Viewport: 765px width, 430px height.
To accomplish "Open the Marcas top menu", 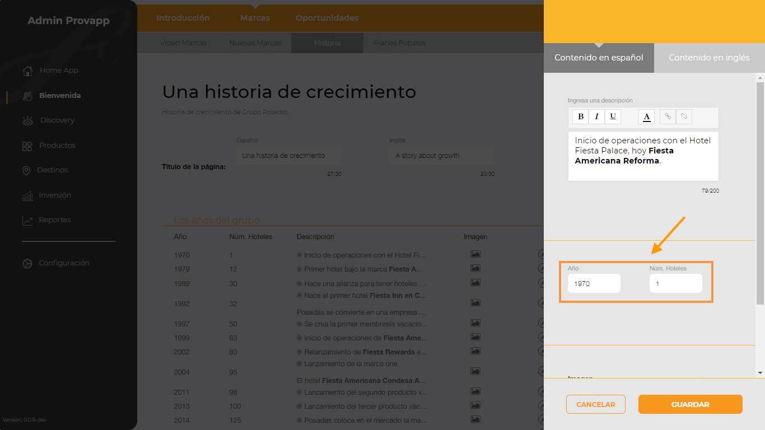I will pos(255,18).
